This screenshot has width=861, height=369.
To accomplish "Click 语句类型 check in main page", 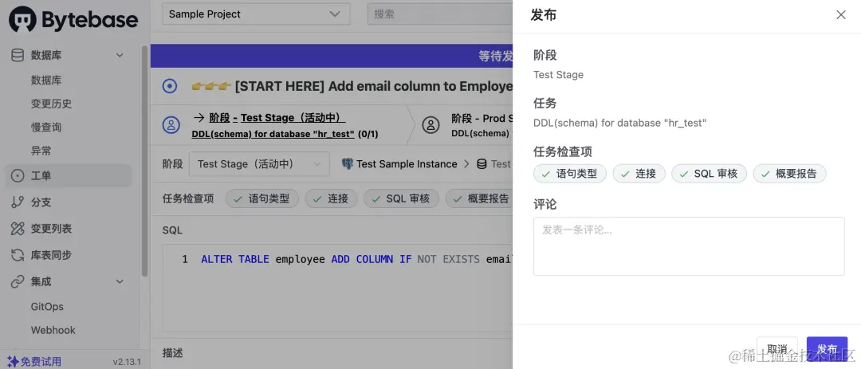I will point(262,198).
